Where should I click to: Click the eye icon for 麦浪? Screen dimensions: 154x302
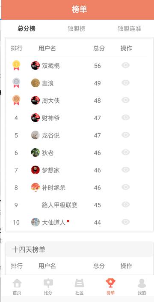pyautogui.click(x=126, y=83)
